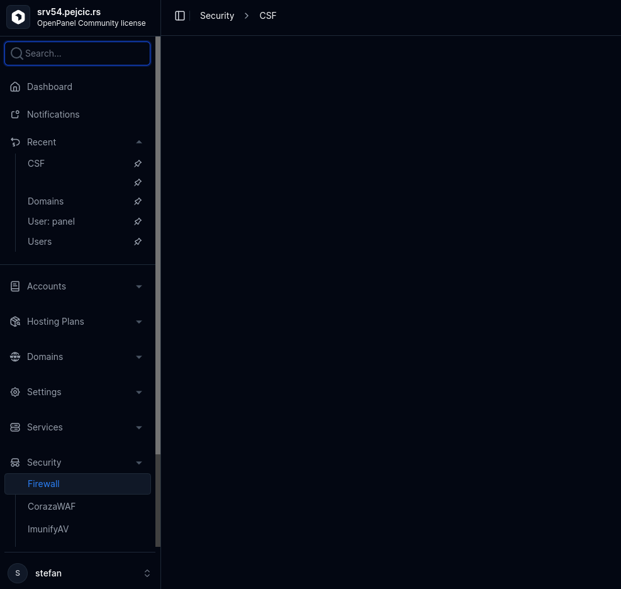Viewport: 621px width, 589px height.
Task: Click the Hosting Plans package icon
Action: pyautogui.click(x=15, y=322)
